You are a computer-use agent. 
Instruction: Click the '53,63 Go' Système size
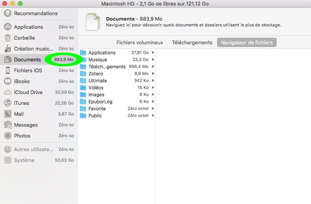[x=64, y=160]
